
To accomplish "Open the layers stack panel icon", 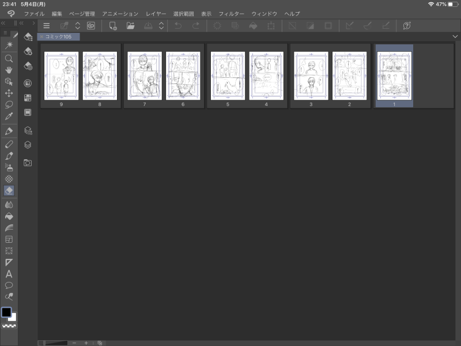I will 28,145.
